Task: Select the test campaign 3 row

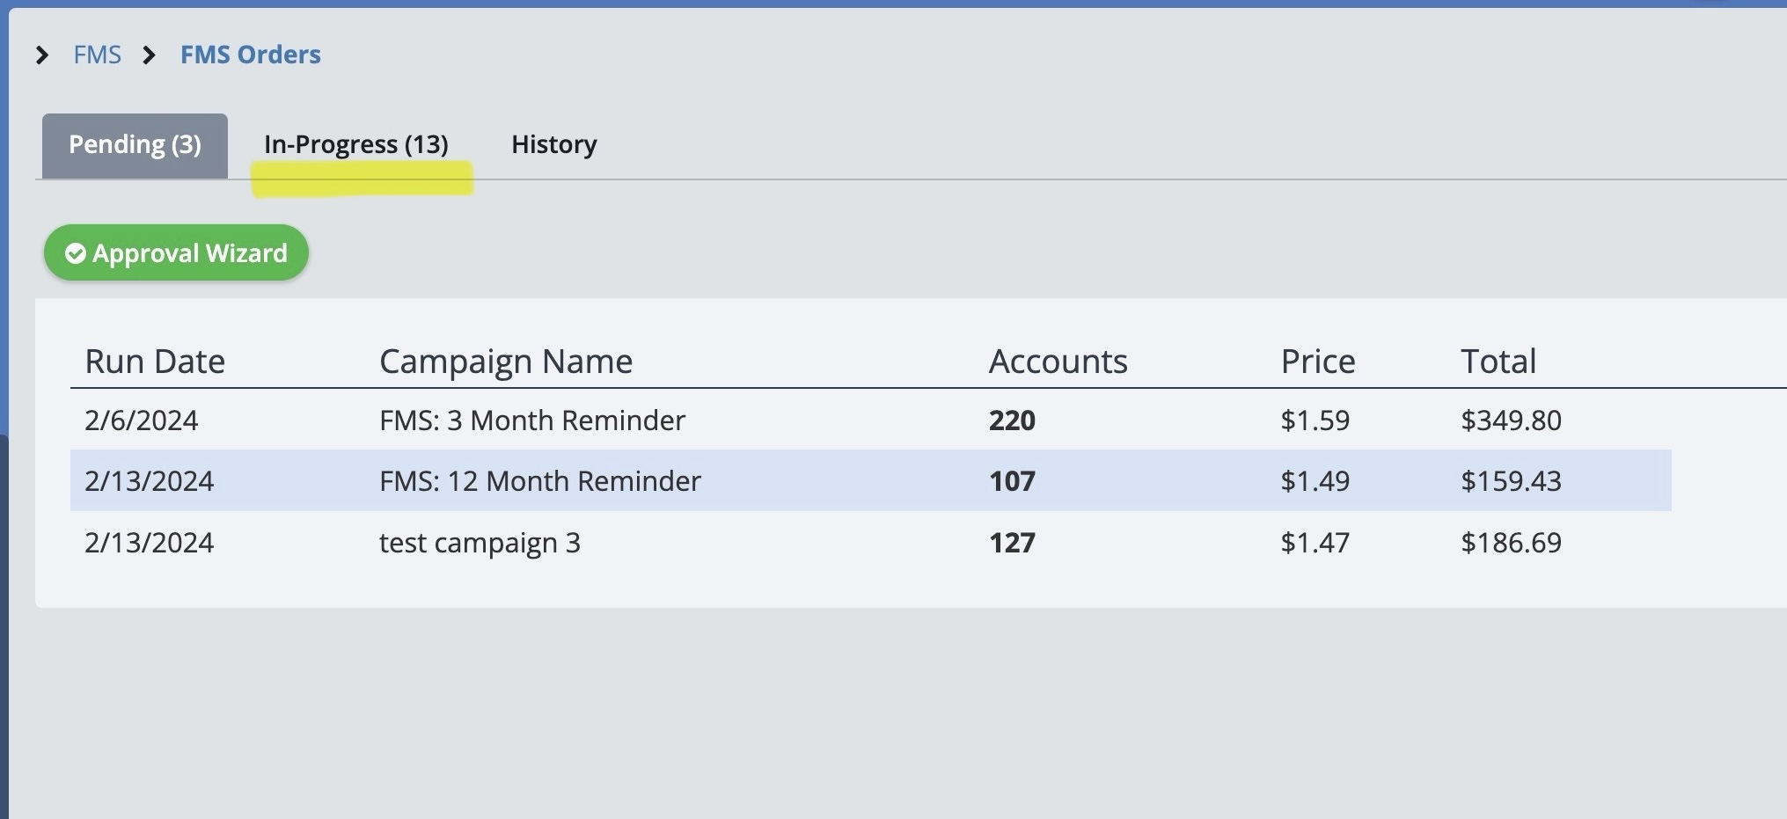Action: (480, 543)
